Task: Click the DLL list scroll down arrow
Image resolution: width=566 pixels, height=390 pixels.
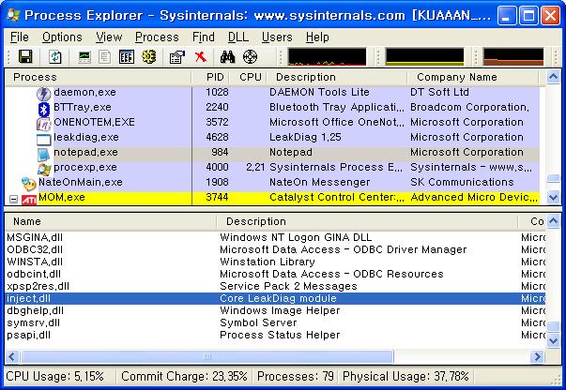Action: 554,340
